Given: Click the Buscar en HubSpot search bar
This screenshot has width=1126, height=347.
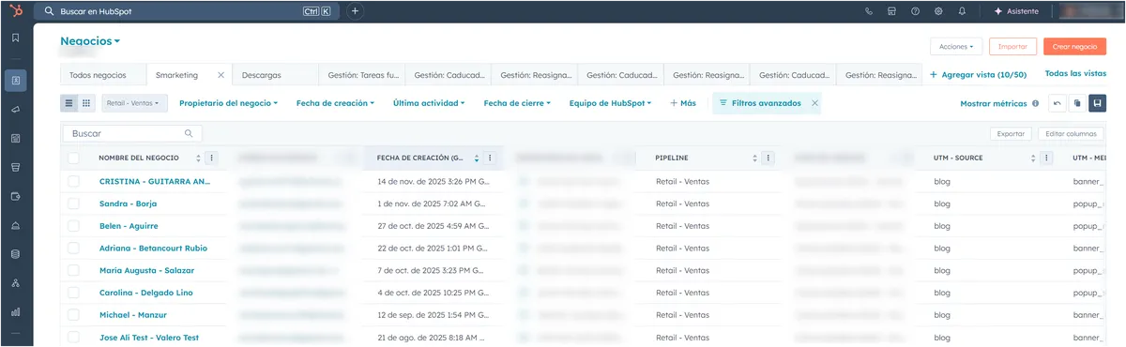Looking at the screenshot, I should click(x=187, y=11).
